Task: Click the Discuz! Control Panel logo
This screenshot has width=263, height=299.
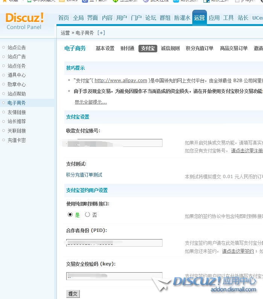Action: coord(24,21)
